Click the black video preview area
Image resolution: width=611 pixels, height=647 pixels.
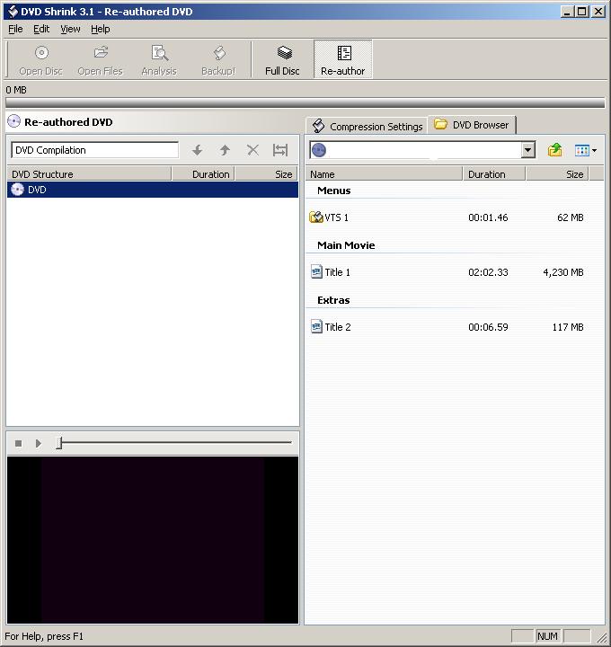[153, 540]
